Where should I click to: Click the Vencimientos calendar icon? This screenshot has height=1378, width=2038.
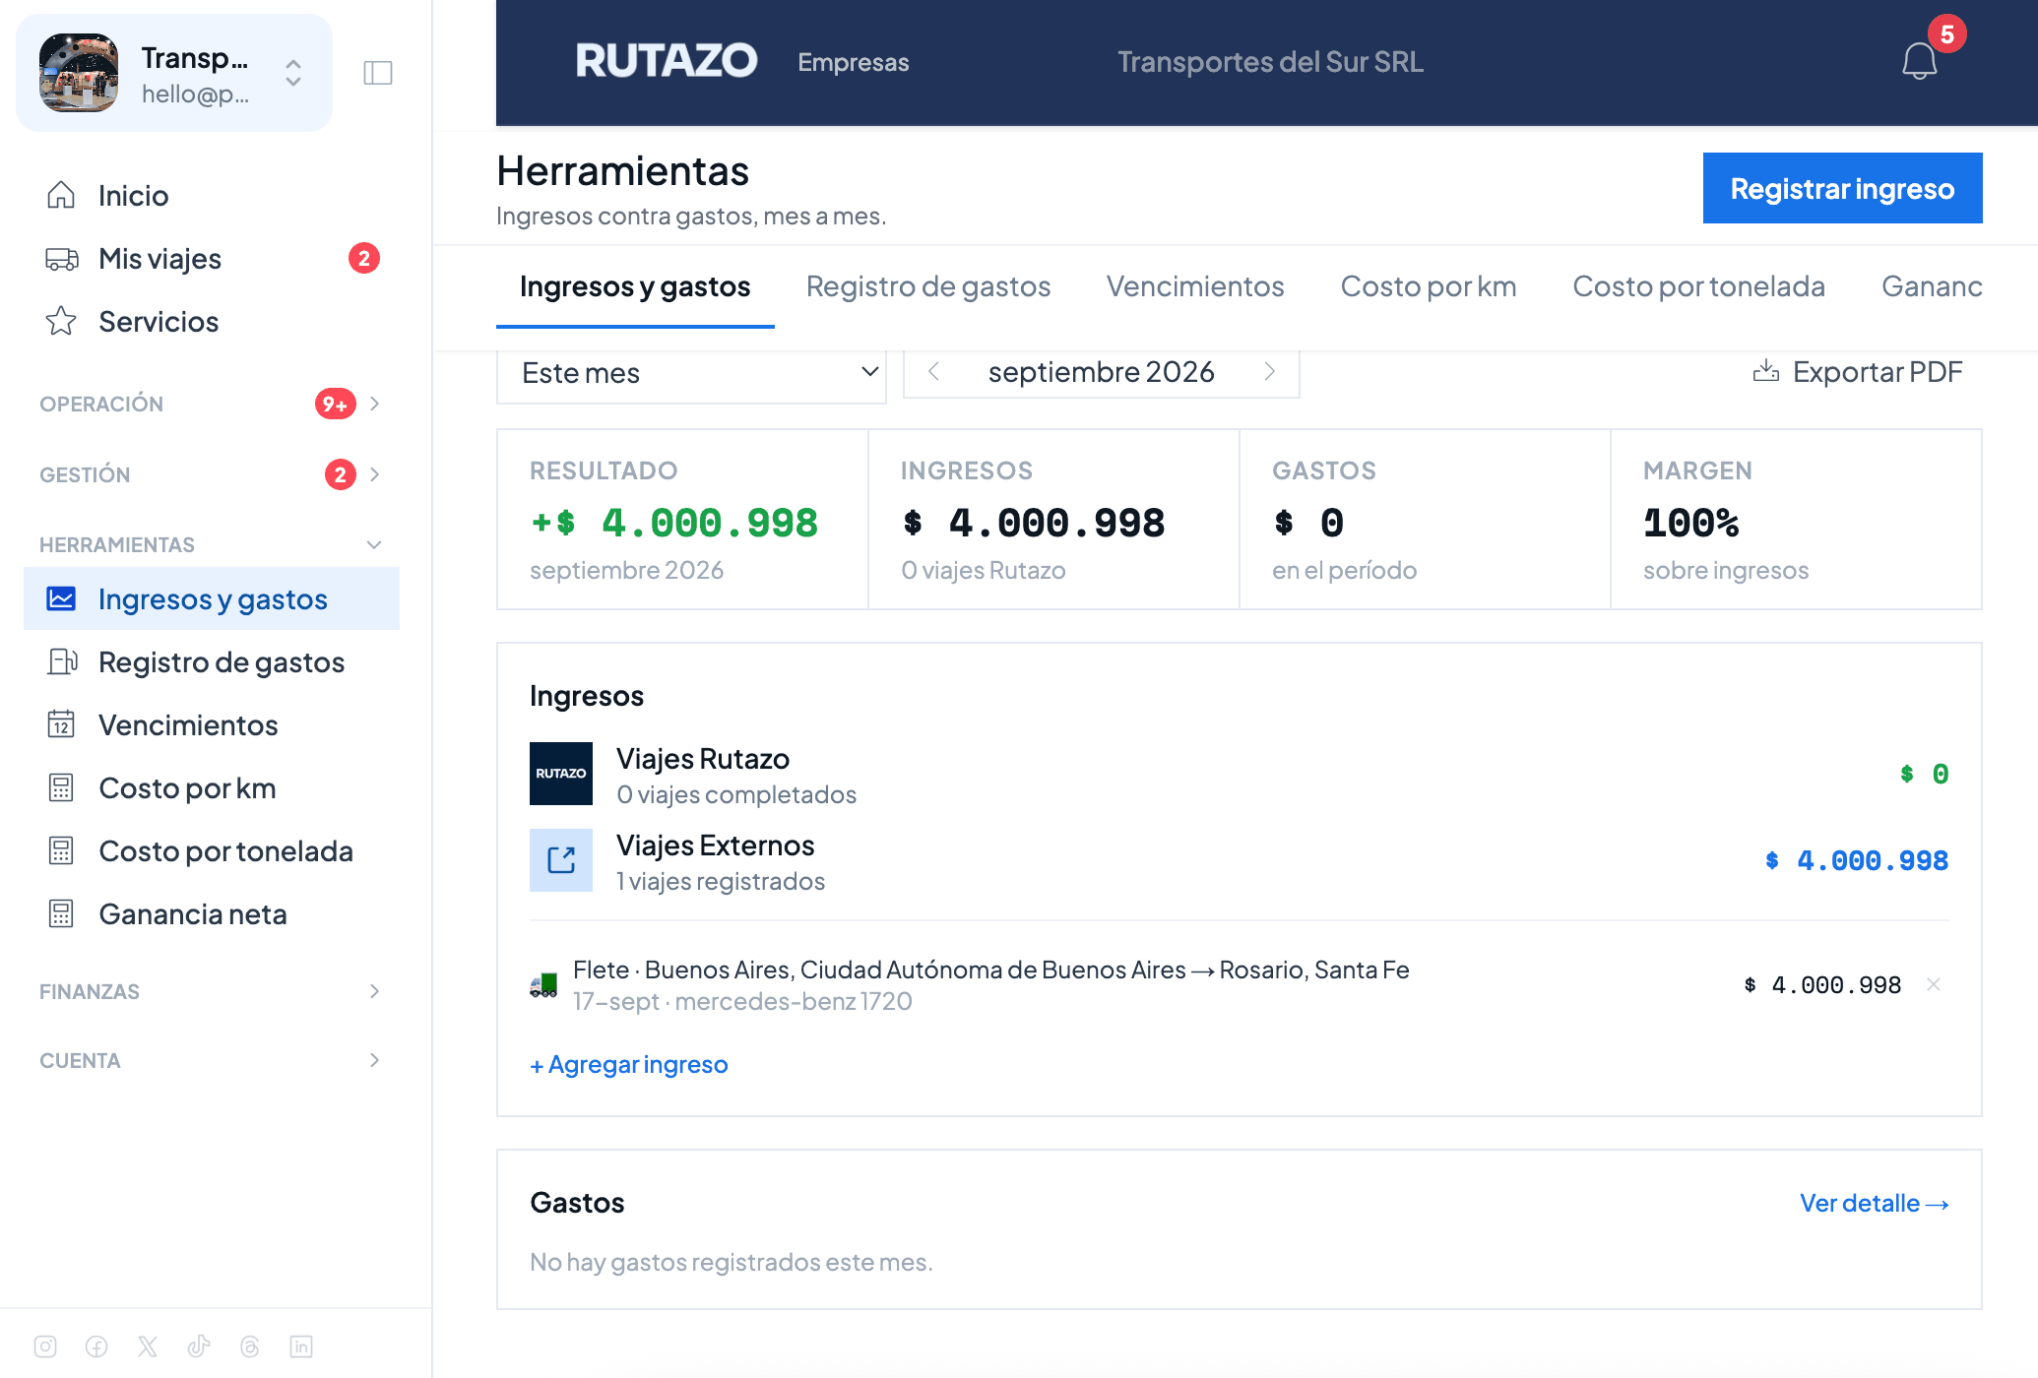point(61,724)
